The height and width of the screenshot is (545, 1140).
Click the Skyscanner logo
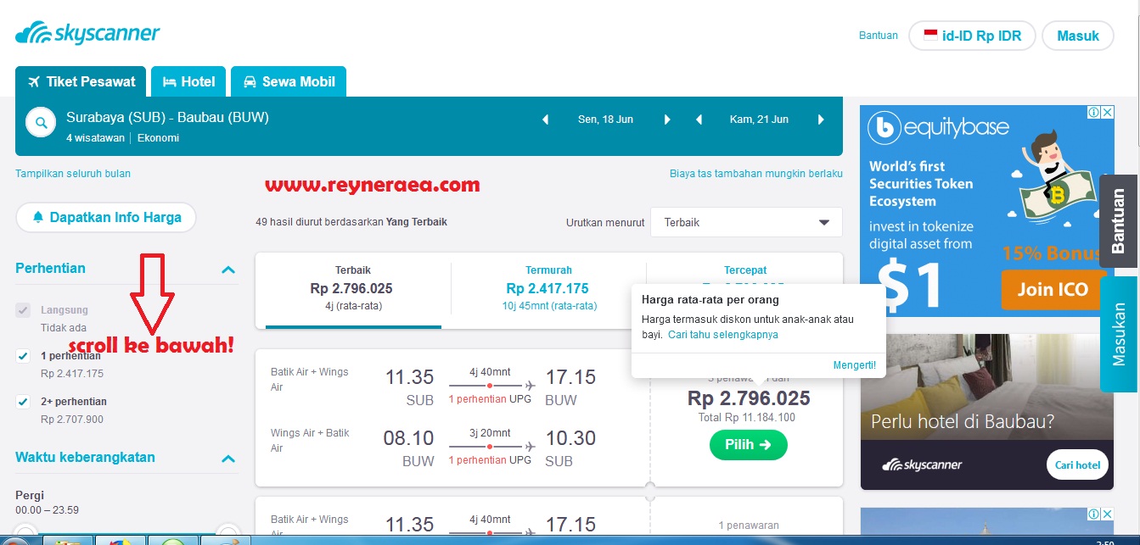[87, 34]
